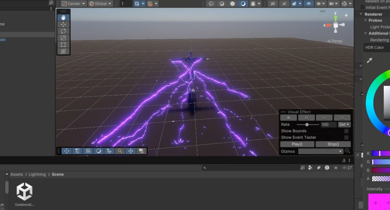This screenshot has width=390, height=210.
Task: Search by label in Project panel
Action: pos(319,168)
